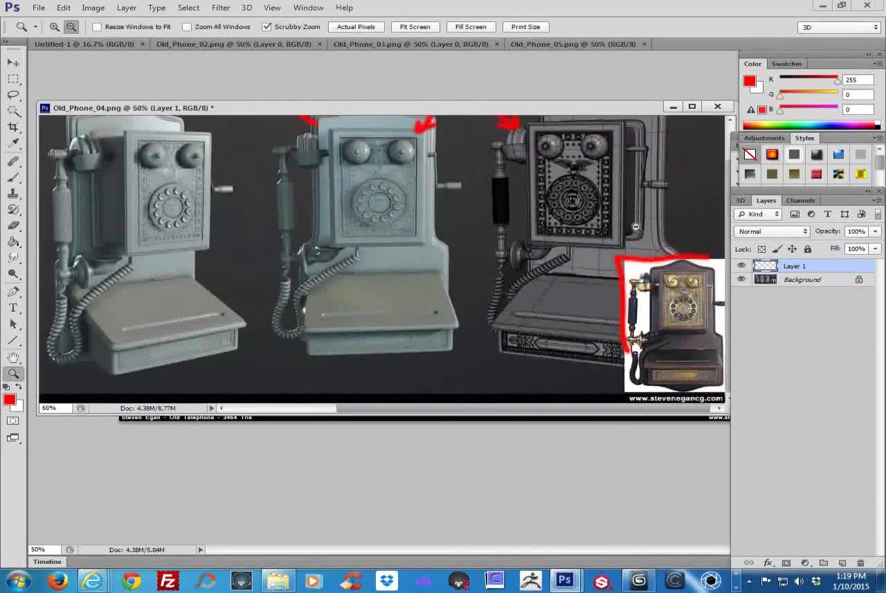
Task: Select the Lasso tool
Action: click(x=13, y=94)
